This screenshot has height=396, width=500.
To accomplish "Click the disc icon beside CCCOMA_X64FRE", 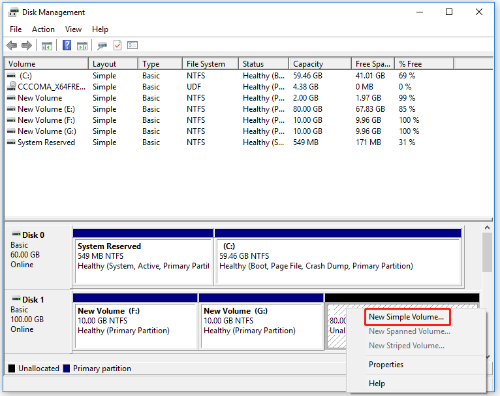I will coord(12,86).
